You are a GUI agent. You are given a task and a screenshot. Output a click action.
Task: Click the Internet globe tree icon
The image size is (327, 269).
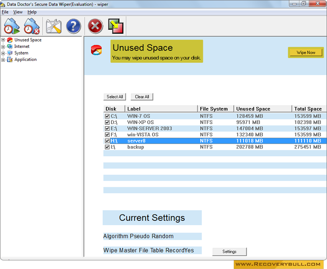(x=10, y=47)
